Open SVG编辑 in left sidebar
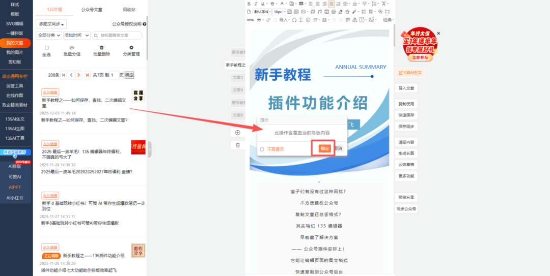 (15, 24)
